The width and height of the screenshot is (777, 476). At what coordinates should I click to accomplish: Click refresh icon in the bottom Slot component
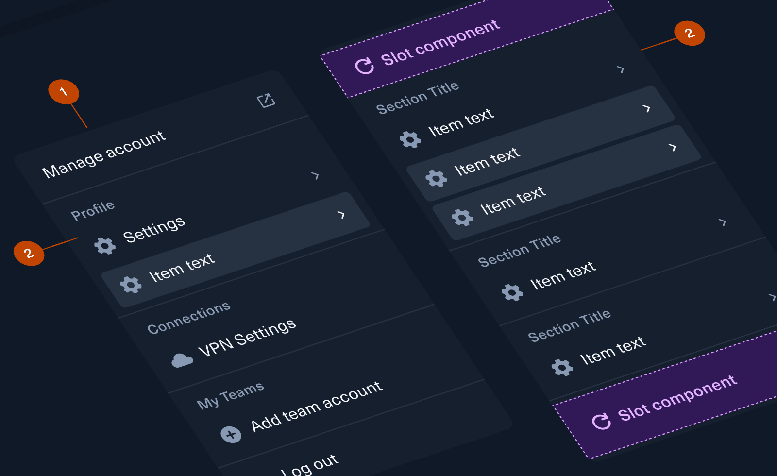(x=602, y=421)
